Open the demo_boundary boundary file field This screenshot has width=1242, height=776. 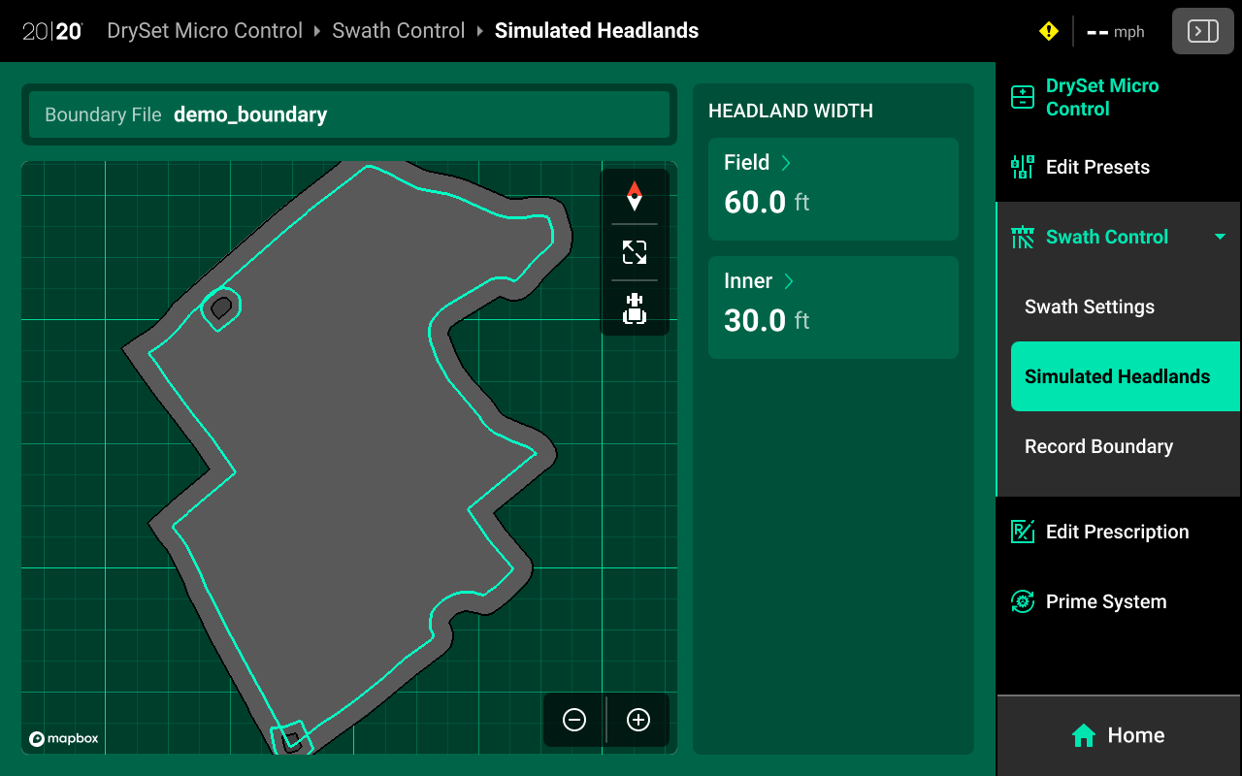[349, 114]
